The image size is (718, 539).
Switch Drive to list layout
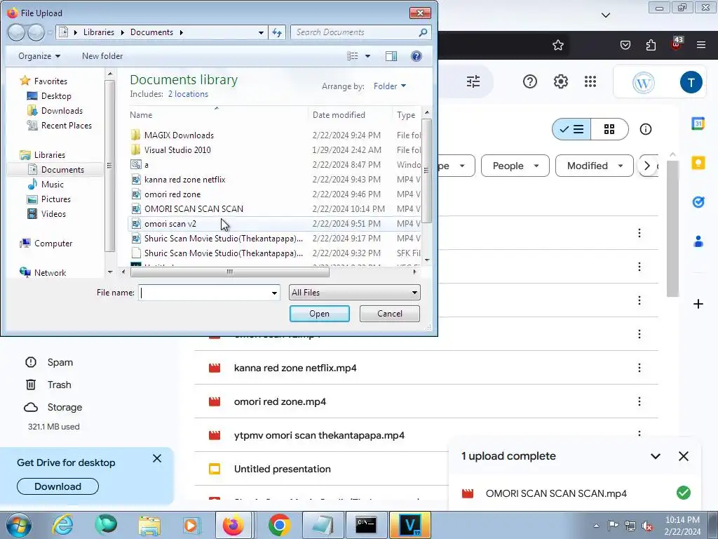tap(571, 129)
